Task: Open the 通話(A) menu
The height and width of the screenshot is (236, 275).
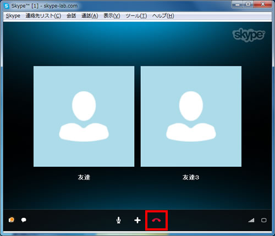Action: 90,16
